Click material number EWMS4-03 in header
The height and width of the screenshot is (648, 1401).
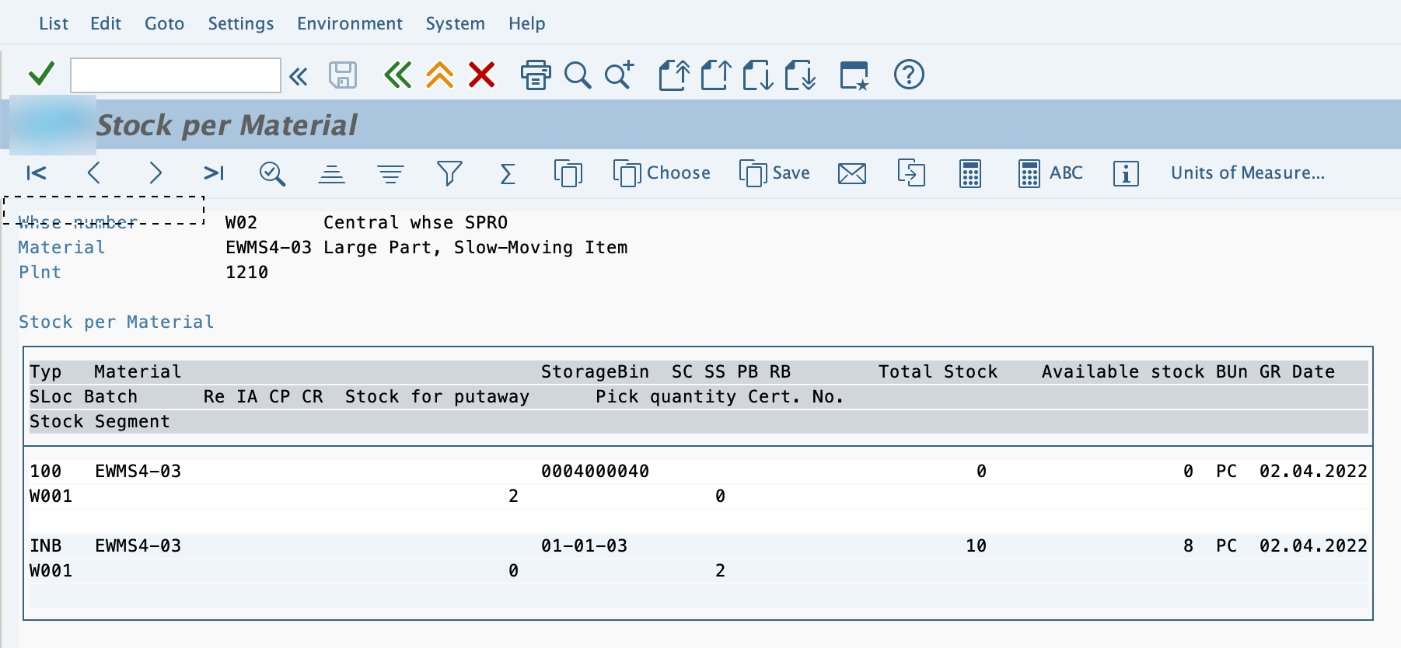268,247
